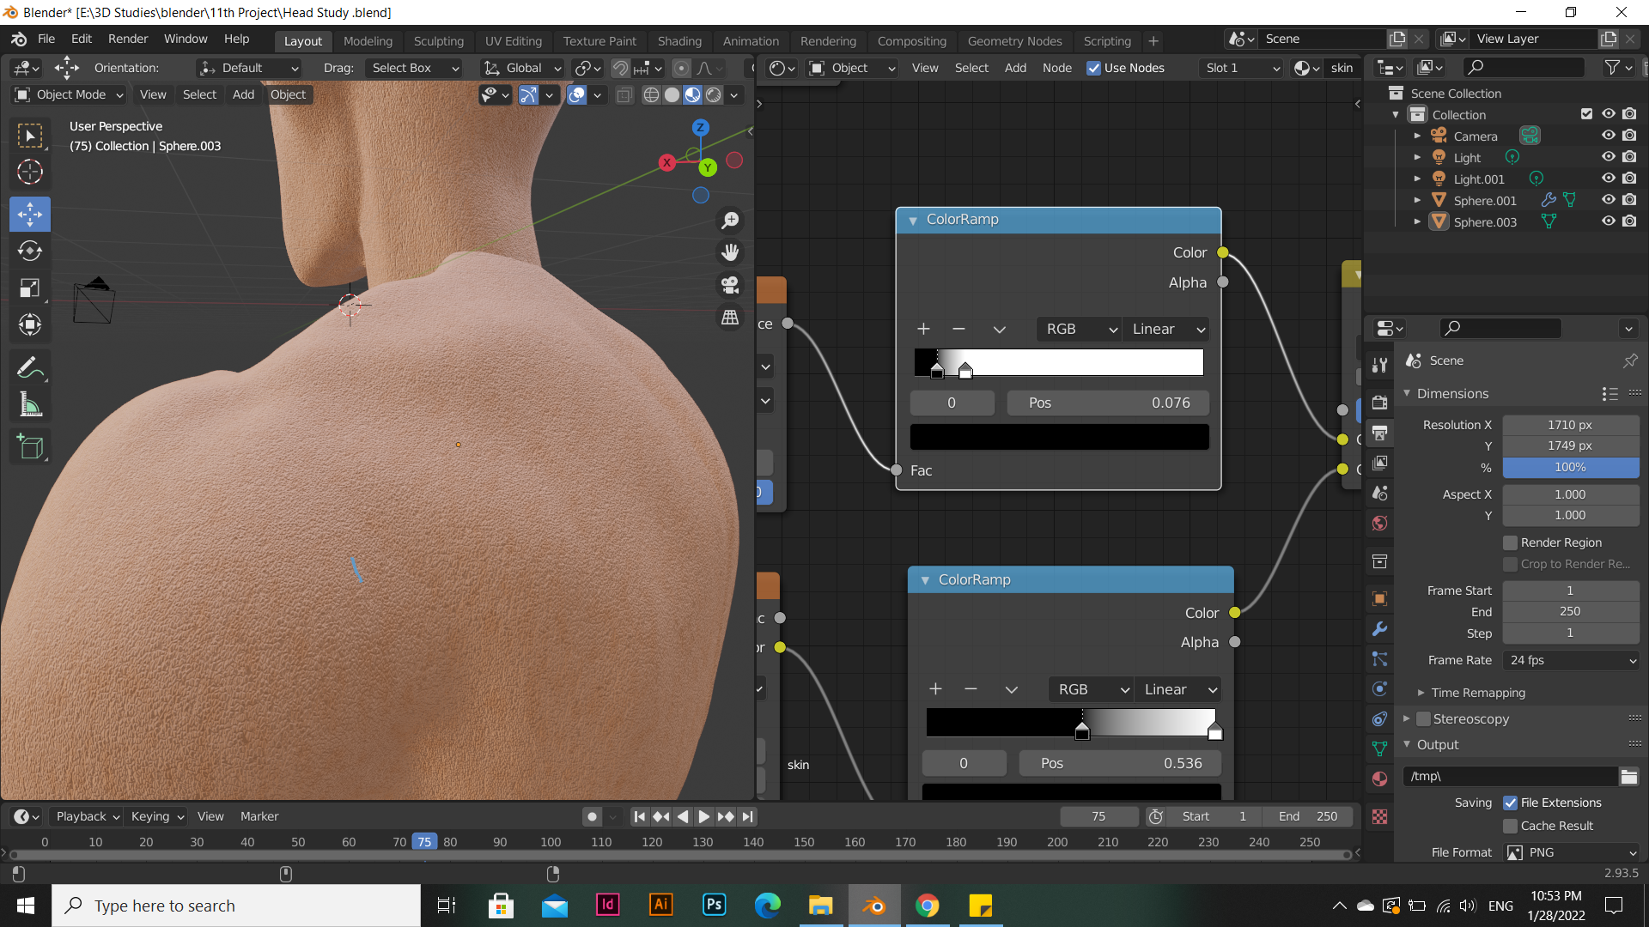
Task: Select the Scale tool
Action: point(30,288)
